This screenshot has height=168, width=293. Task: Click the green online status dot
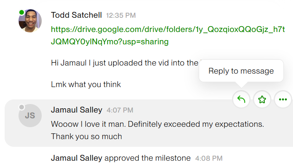[x=22, y=12]
